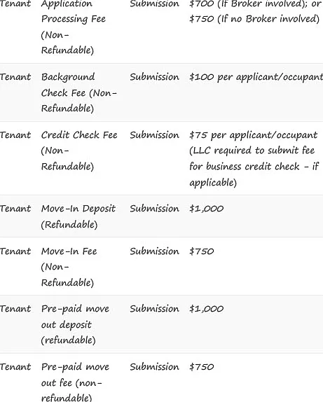Click the Application Processing Fee text

point(74,11)
